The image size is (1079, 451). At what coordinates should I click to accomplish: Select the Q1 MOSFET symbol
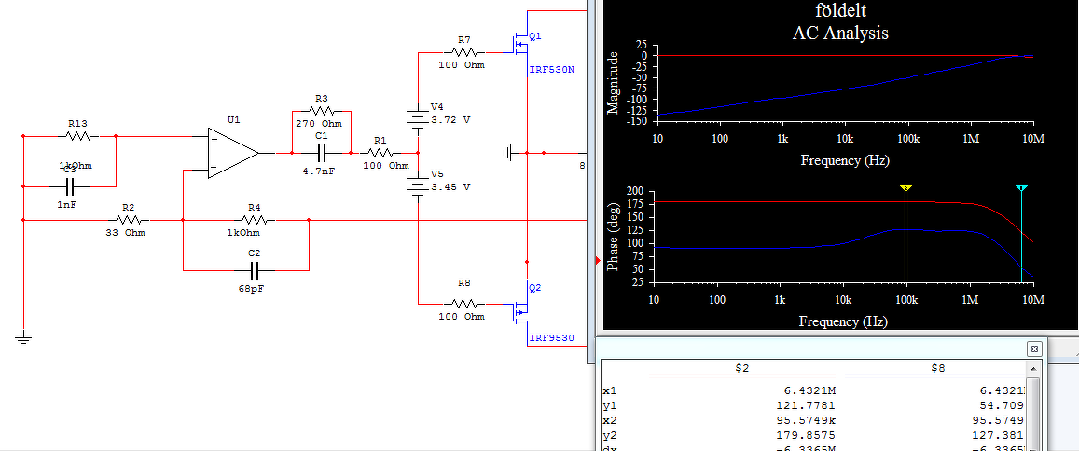point(519,44)
